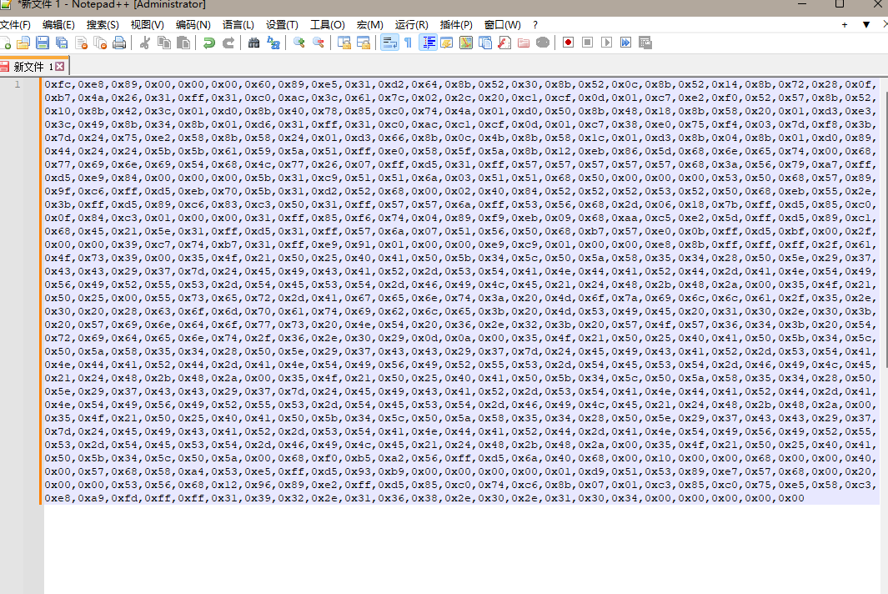Click the Zoom In magnifier icon
888x594 pixels.
299,43
